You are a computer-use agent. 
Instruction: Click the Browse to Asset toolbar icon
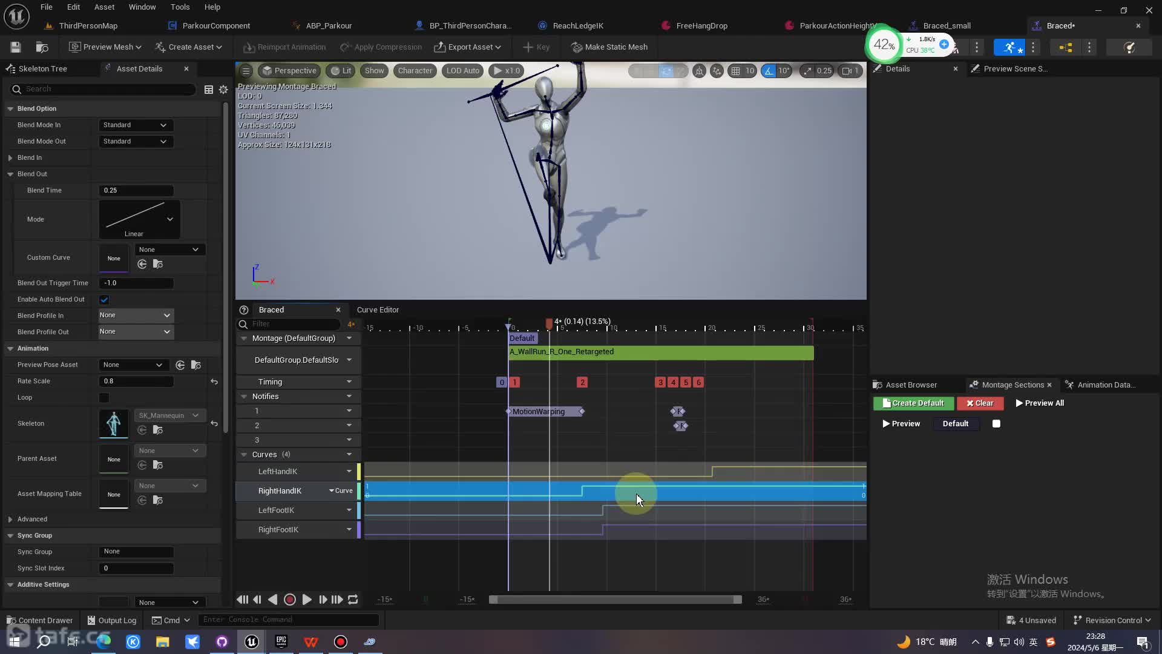[42, 47]
